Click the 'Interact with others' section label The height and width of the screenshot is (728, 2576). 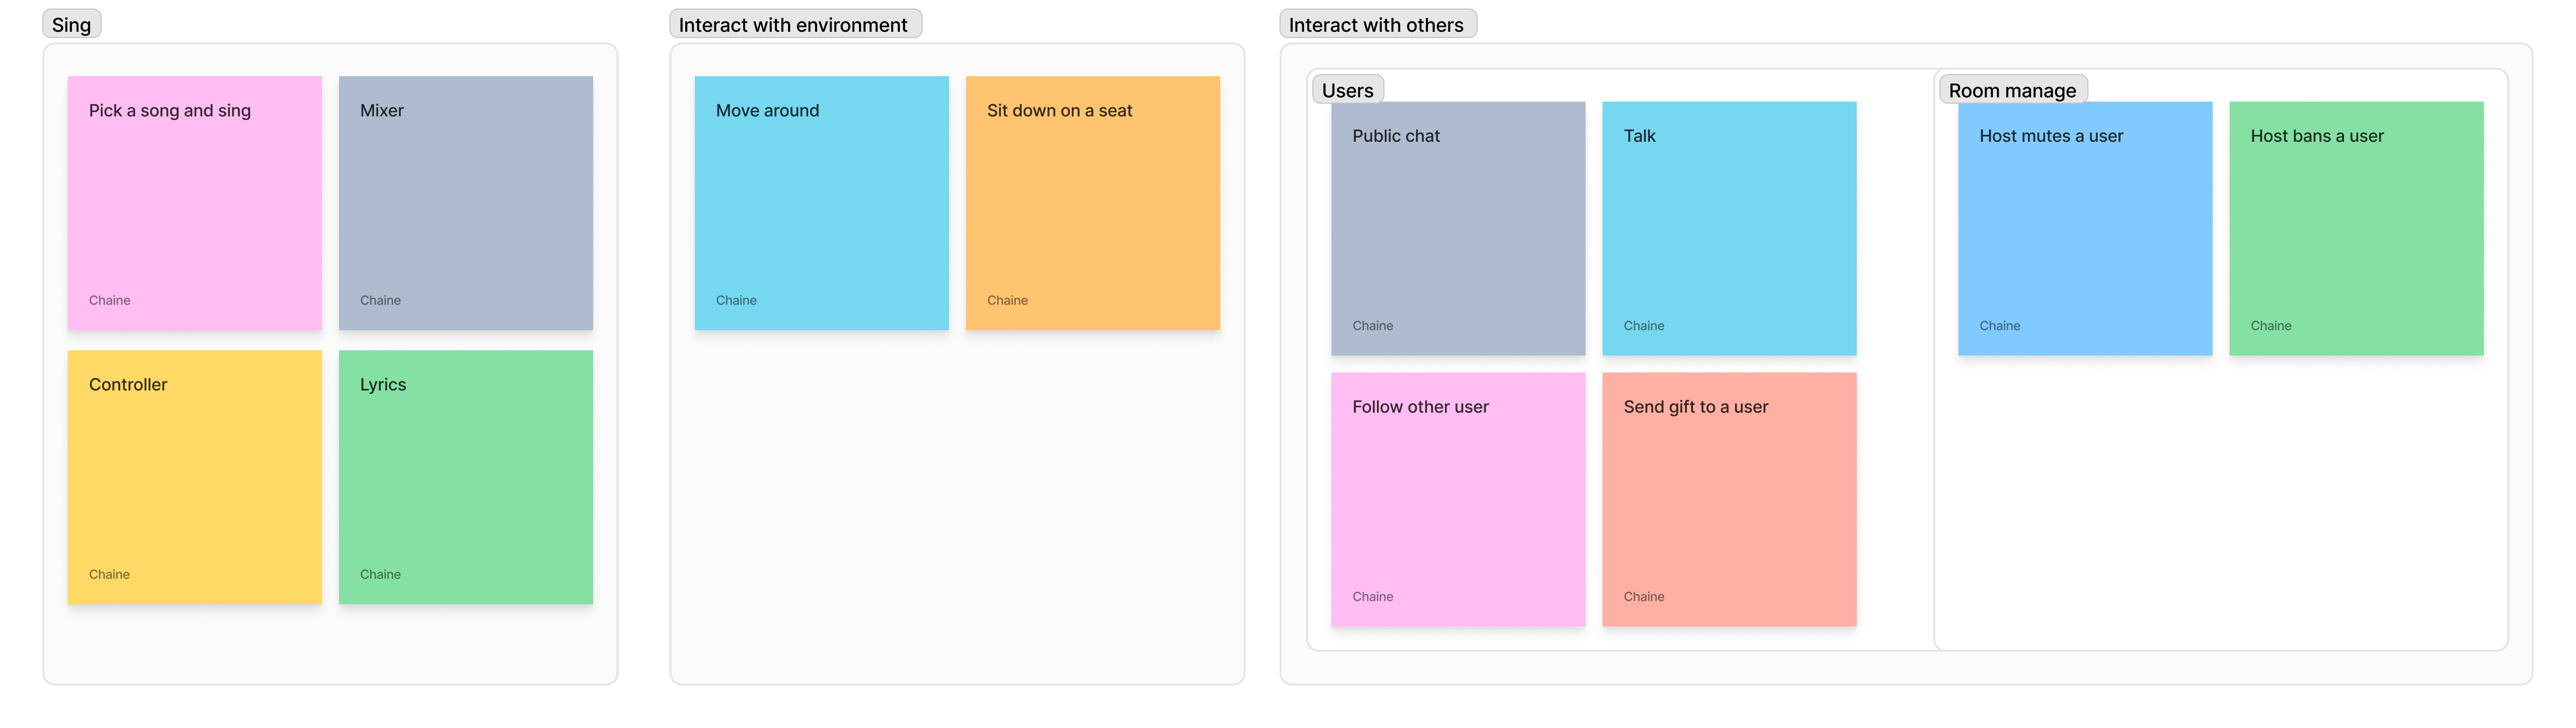click(1377, 25)
